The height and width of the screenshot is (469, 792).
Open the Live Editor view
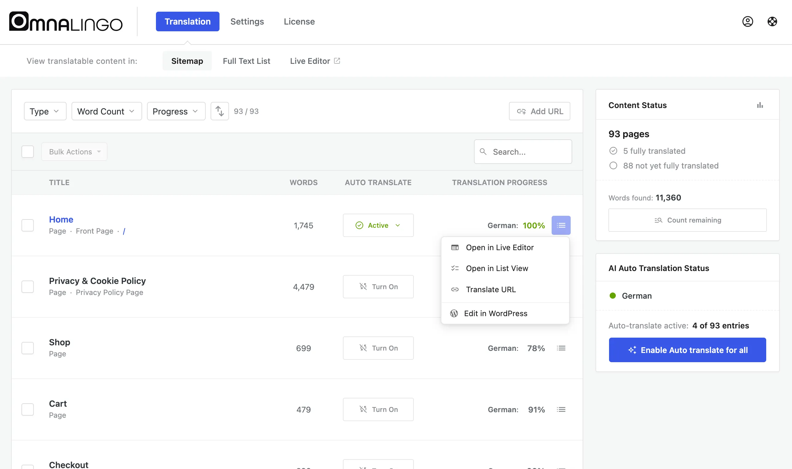(x=315, y=61)
